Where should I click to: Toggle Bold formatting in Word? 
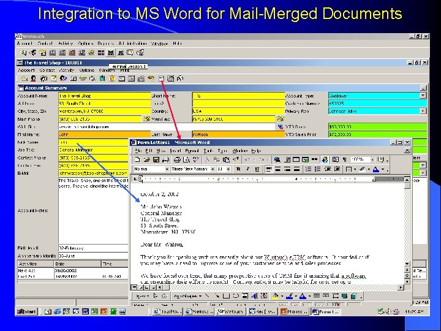238,169
